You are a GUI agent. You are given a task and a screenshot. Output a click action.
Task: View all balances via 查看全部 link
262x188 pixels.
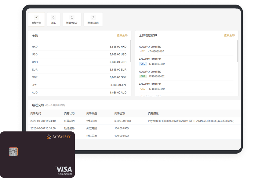[122, 35]
